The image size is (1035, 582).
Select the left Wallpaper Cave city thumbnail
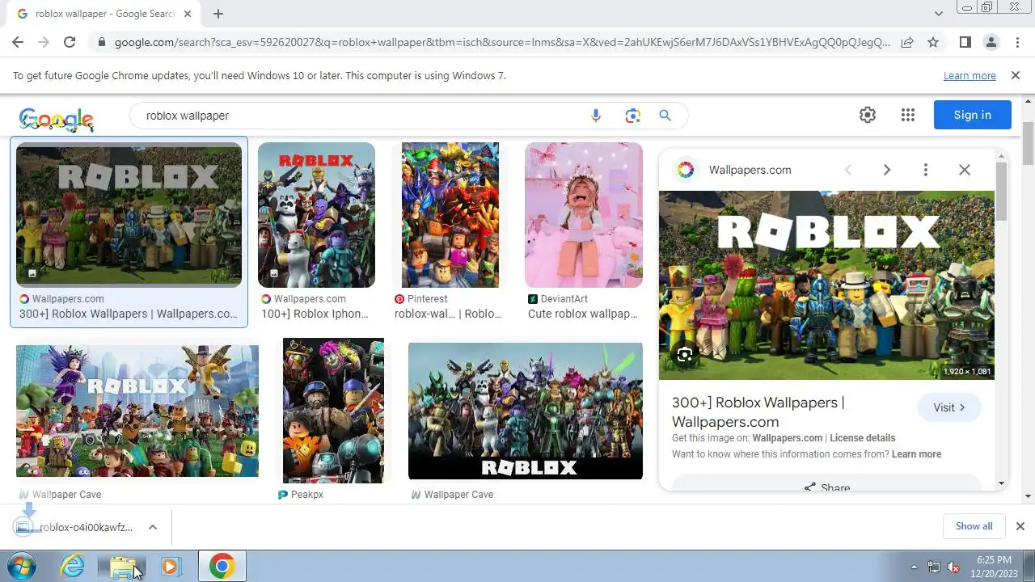[137, 411]
